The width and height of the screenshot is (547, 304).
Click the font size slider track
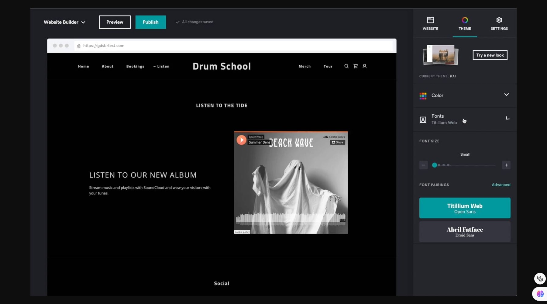coord(471,165)
